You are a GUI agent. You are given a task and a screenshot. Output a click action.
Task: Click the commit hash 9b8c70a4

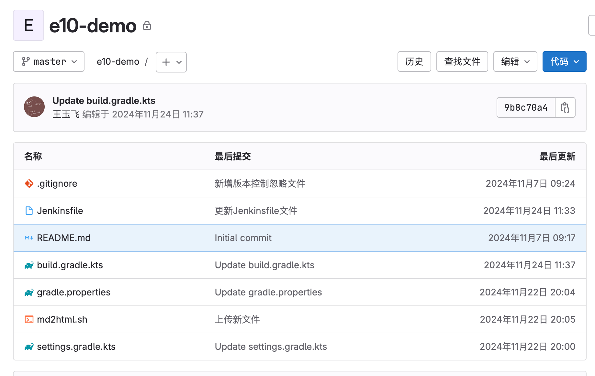tap(526, 107)
